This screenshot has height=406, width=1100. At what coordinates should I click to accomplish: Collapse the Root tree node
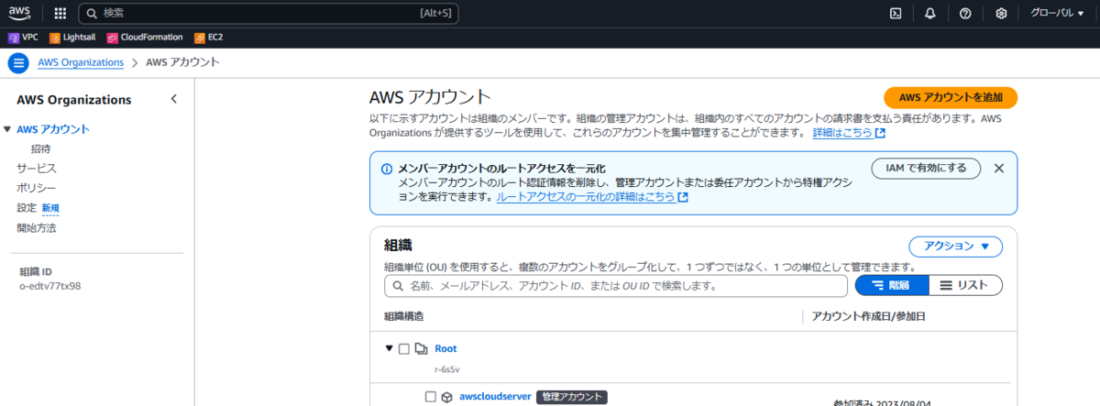click(x=390, y=348)
